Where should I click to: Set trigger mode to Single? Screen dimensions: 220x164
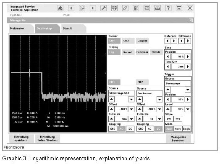coord(186,129)
